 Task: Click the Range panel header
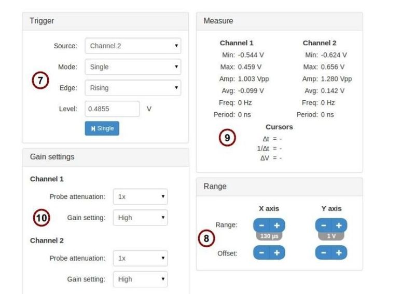coord(279,186)
